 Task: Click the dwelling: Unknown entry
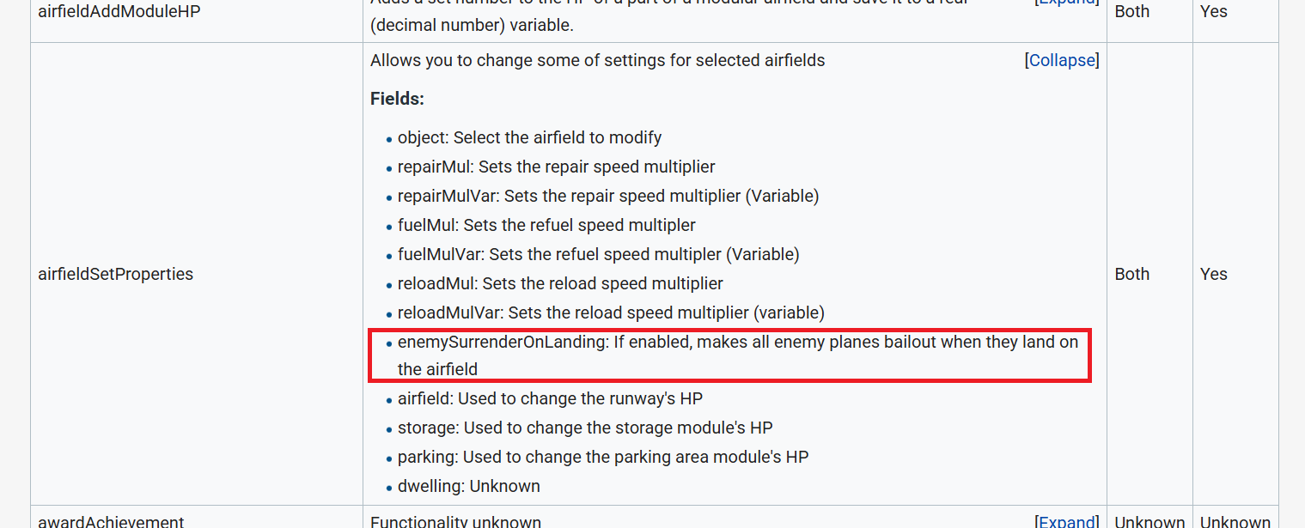468,486
